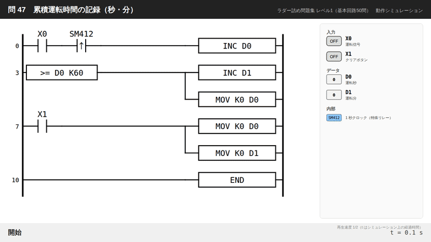This screenshot has width=431, height=242.
Task: Click MOV K0 D0 under INC D1
Action: pos(237,99)
